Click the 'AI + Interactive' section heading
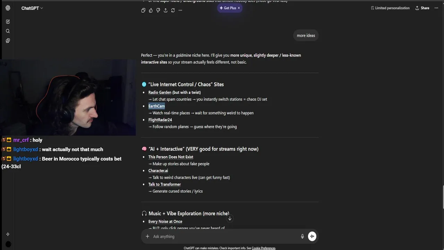This screenshot has width=444, height=250. [x=203, y=149]
